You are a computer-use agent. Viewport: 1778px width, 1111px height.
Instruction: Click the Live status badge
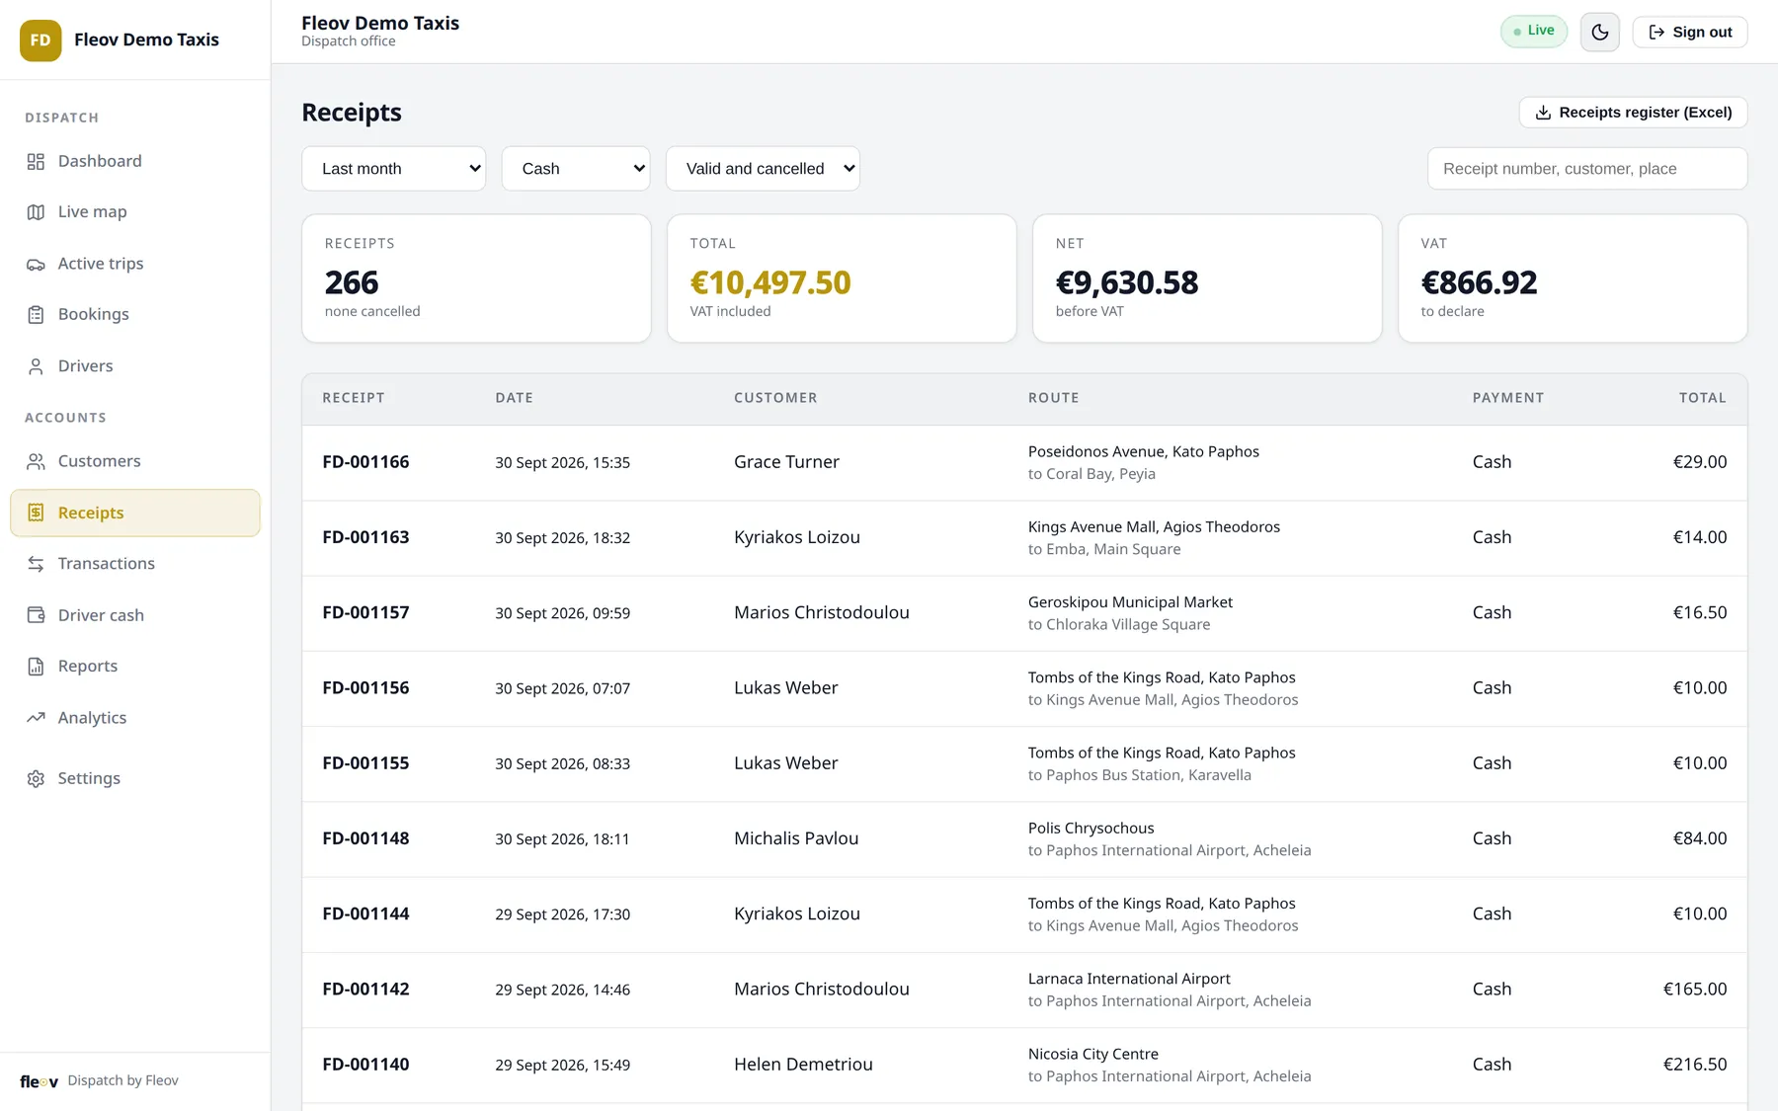point(1534,32)
